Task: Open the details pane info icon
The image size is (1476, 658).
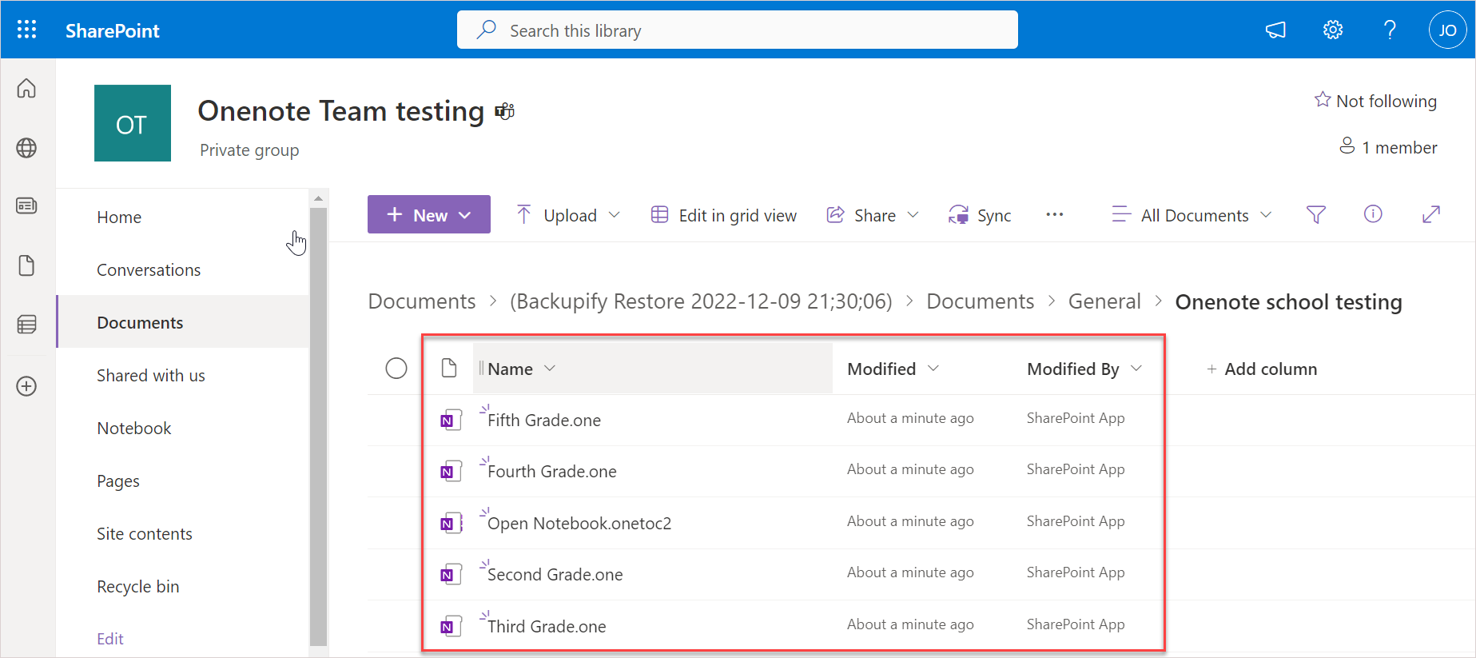Action: tap(1373, 214)
